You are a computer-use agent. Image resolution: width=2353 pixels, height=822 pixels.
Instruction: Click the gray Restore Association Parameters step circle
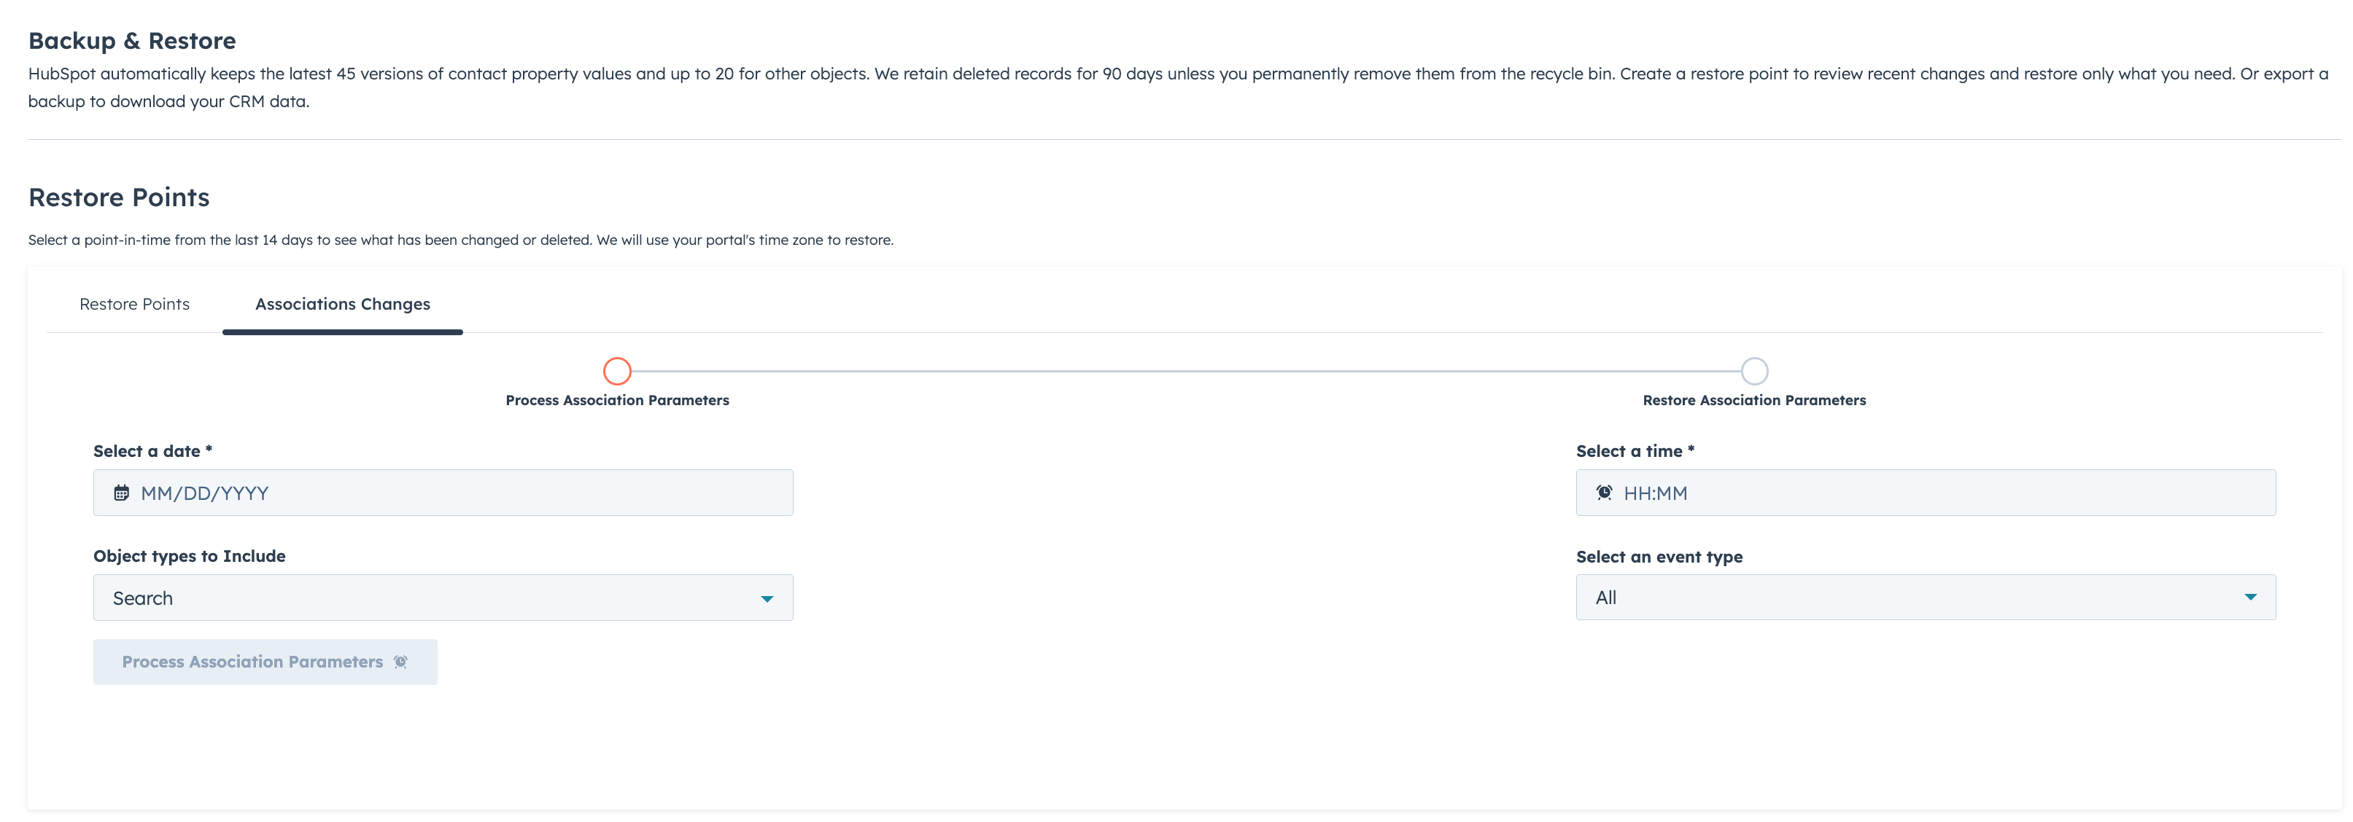(1753, 372)
